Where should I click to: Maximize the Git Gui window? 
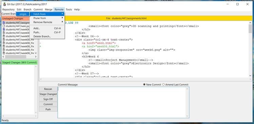click(237, 4)
